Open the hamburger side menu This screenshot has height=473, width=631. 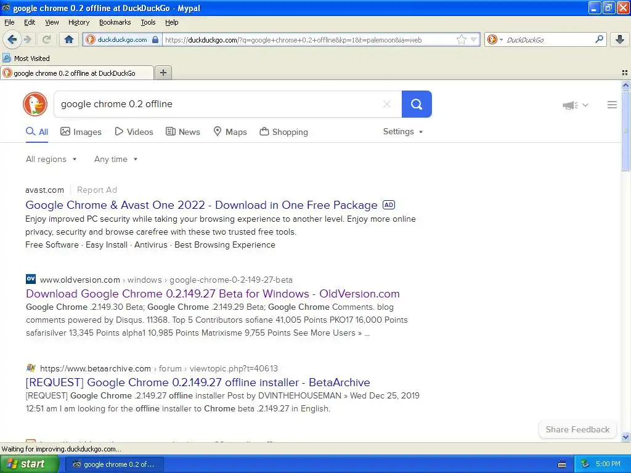[612, 105]
